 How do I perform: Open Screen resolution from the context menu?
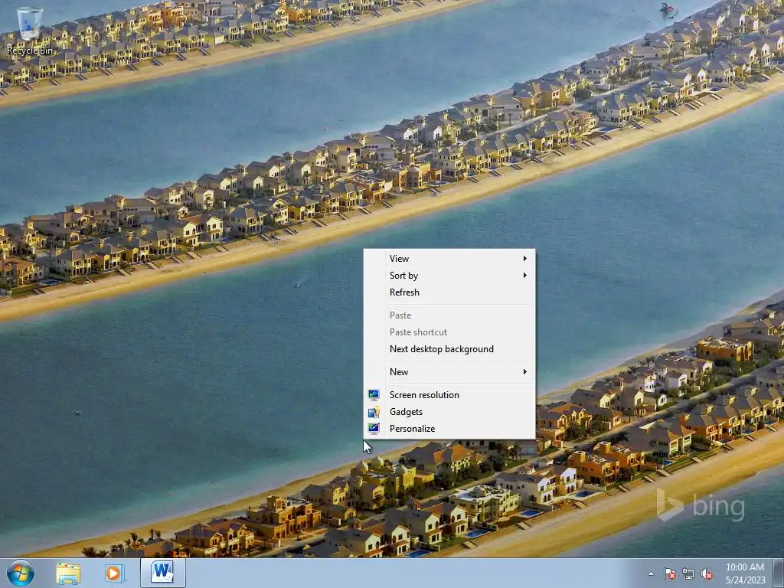449,395
